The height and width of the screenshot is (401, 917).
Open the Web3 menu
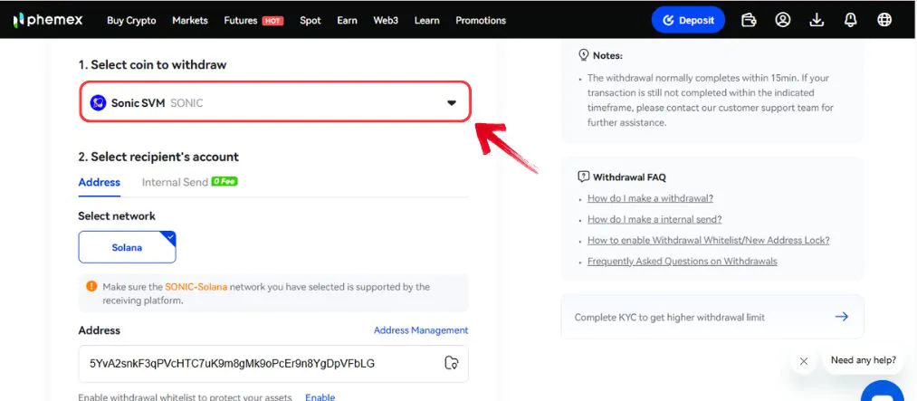386,21
